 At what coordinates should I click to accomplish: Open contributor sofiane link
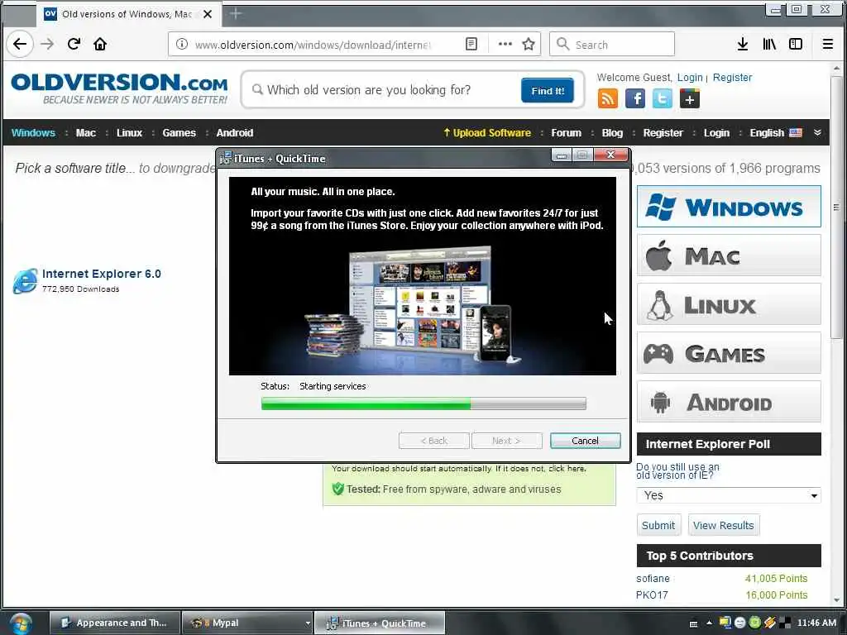pos(653,579)
